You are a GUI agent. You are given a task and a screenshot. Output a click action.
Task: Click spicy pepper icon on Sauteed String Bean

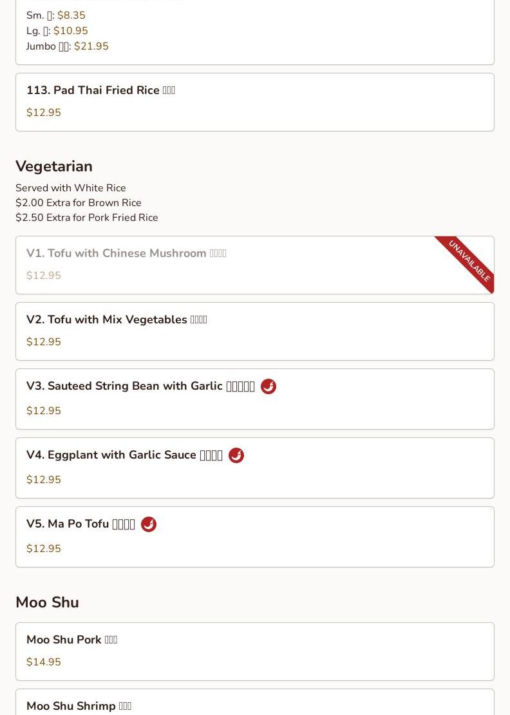[269, 386]
